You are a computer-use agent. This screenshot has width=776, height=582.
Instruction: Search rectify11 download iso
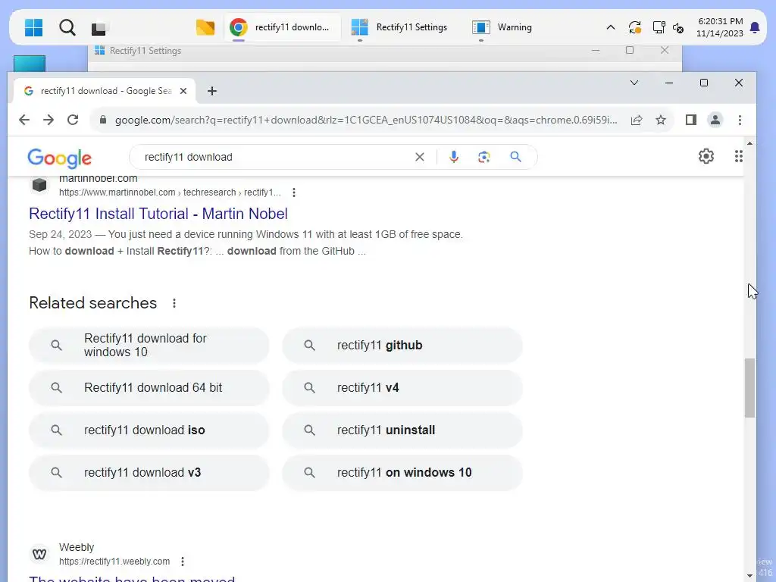coord(149,430)
